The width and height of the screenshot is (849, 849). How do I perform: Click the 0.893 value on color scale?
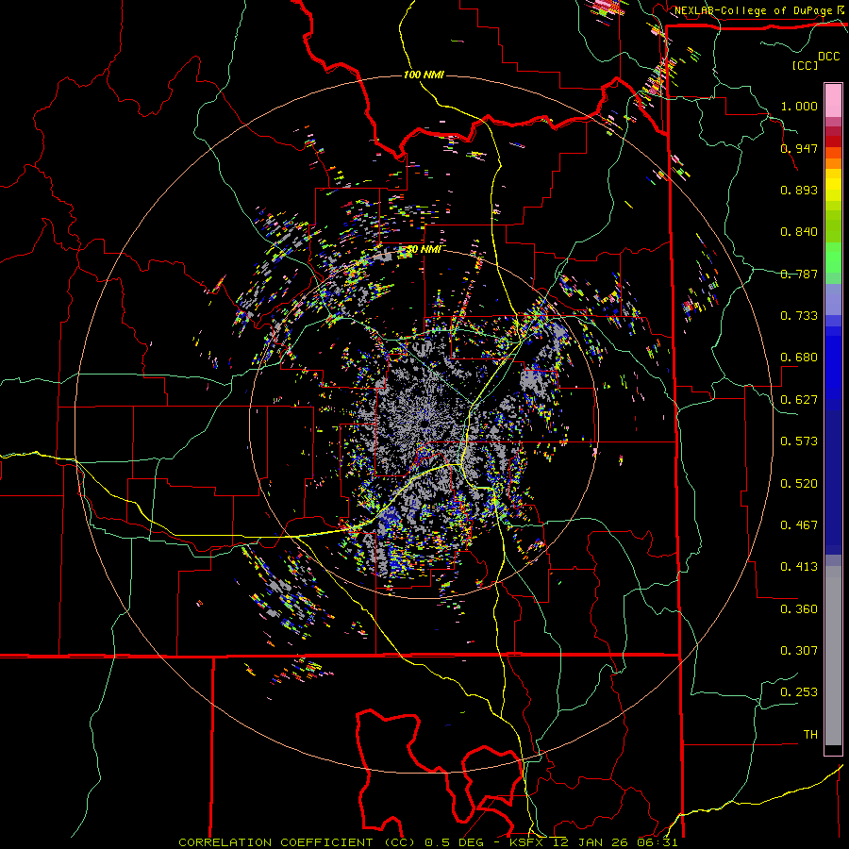tap(799, 190)
